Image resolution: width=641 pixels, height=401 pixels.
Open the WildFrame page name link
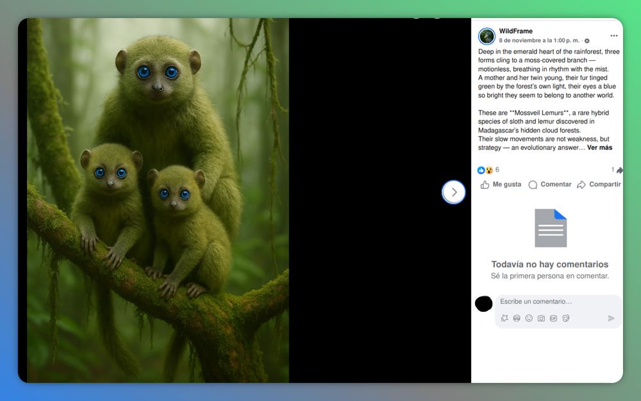(515, 31)
